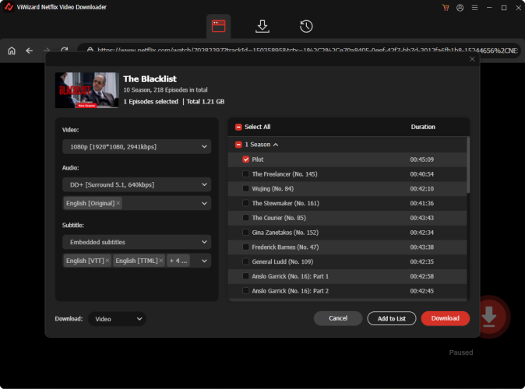Expand the audio language dropdown
The height and width of the screenshot is (389, 525).
coord(204,203)
